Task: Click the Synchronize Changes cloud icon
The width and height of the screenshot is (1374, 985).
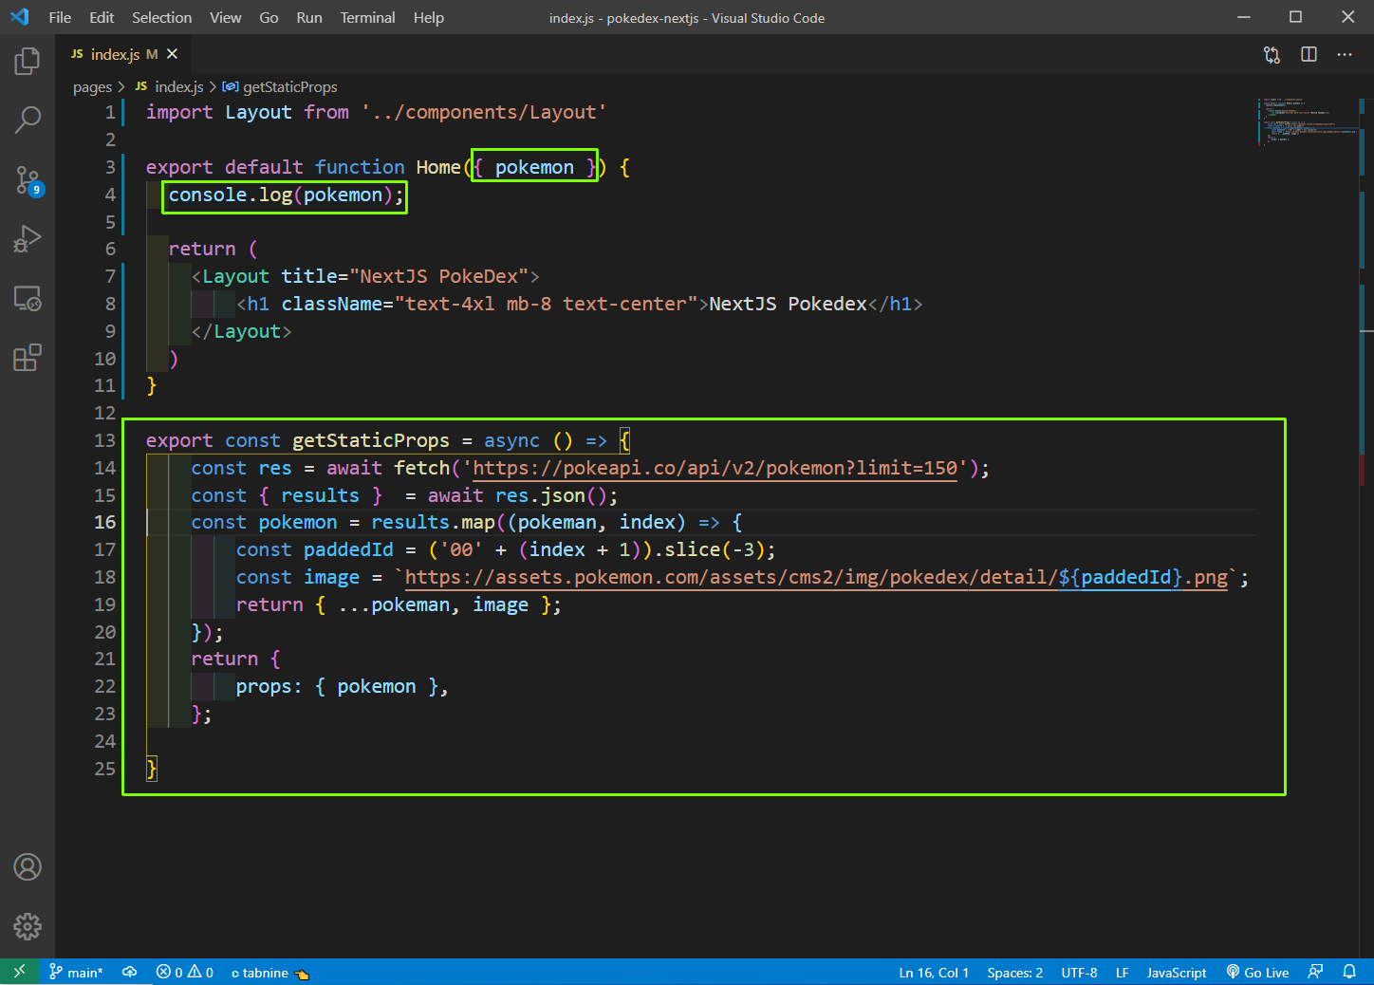Action: 130,972
